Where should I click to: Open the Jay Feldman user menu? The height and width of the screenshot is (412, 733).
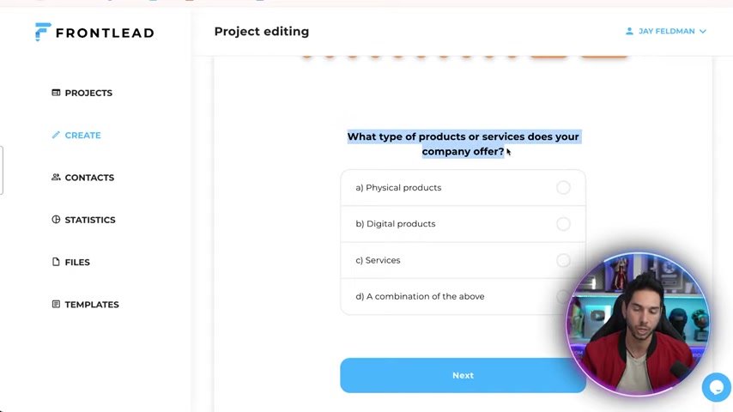point(666,31)
